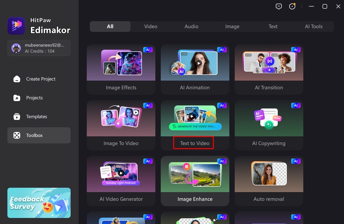
Task: Open the account info with AI Credits
Action: [x=39, y=48]
